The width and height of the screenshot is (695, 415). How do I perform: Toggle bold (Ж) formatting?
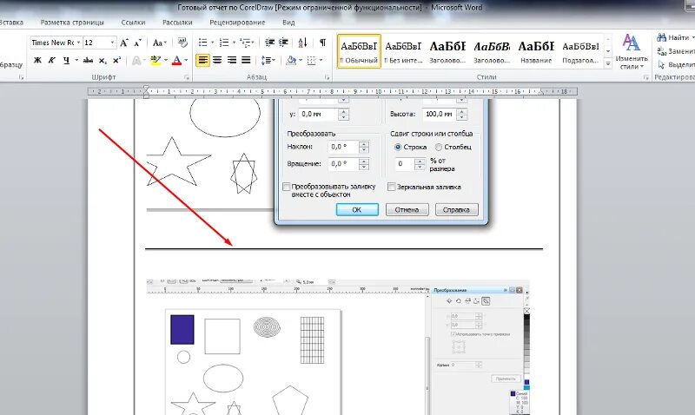[37, 60]
